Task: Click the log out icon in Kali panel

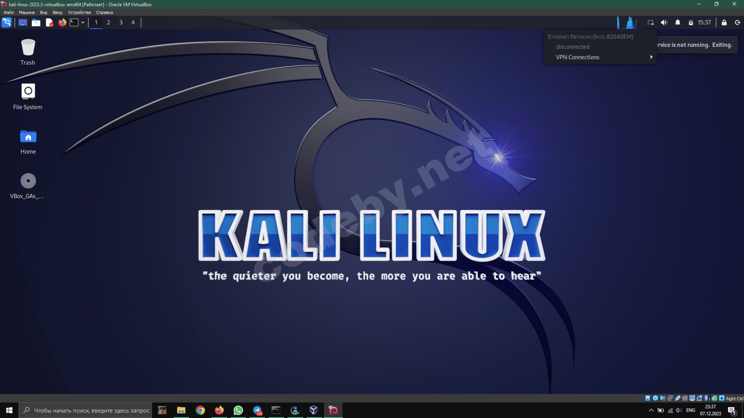Action: point(737,22)
